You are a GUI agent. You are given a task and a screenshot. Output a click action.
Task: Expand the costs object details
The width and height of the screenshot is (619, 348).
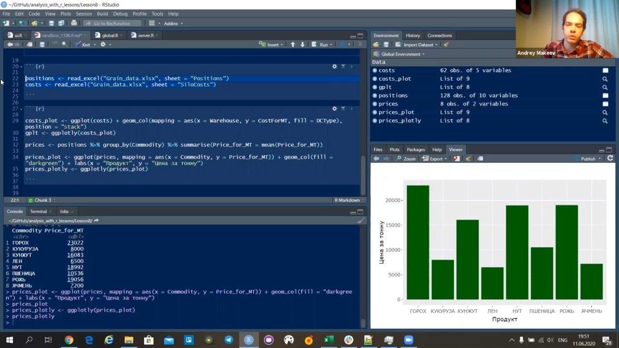[x=375, y=71]
